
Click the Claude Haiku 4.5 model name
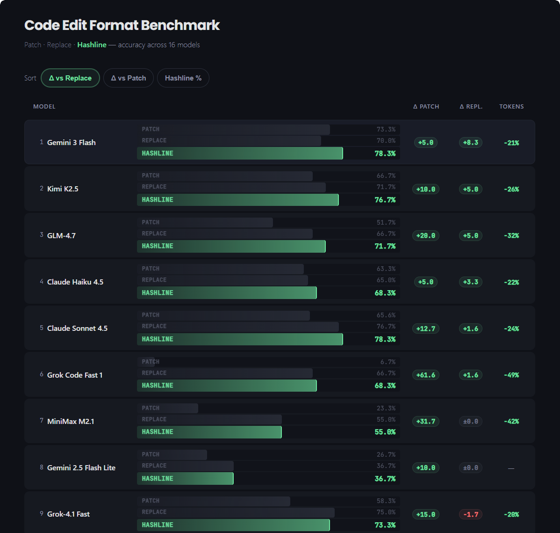click(x=75, y=282)
